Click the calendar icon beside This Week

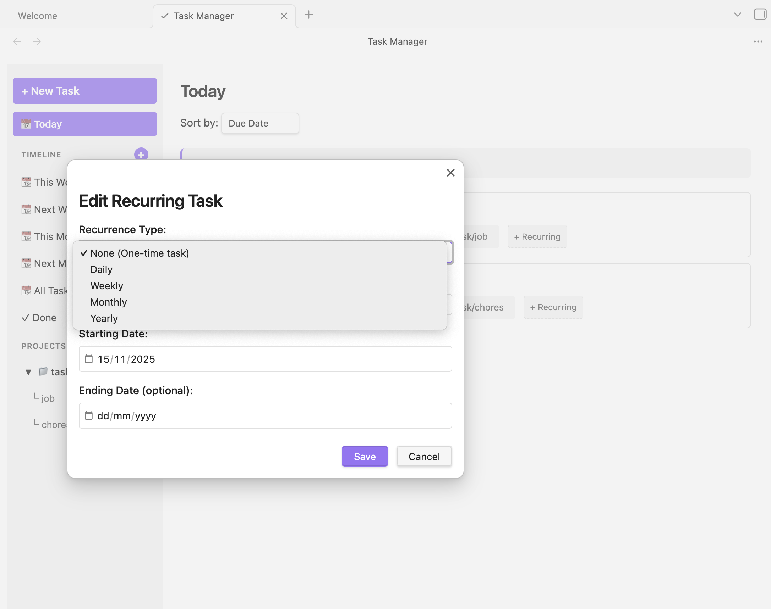pyautogui.click(x=26, y=182)
